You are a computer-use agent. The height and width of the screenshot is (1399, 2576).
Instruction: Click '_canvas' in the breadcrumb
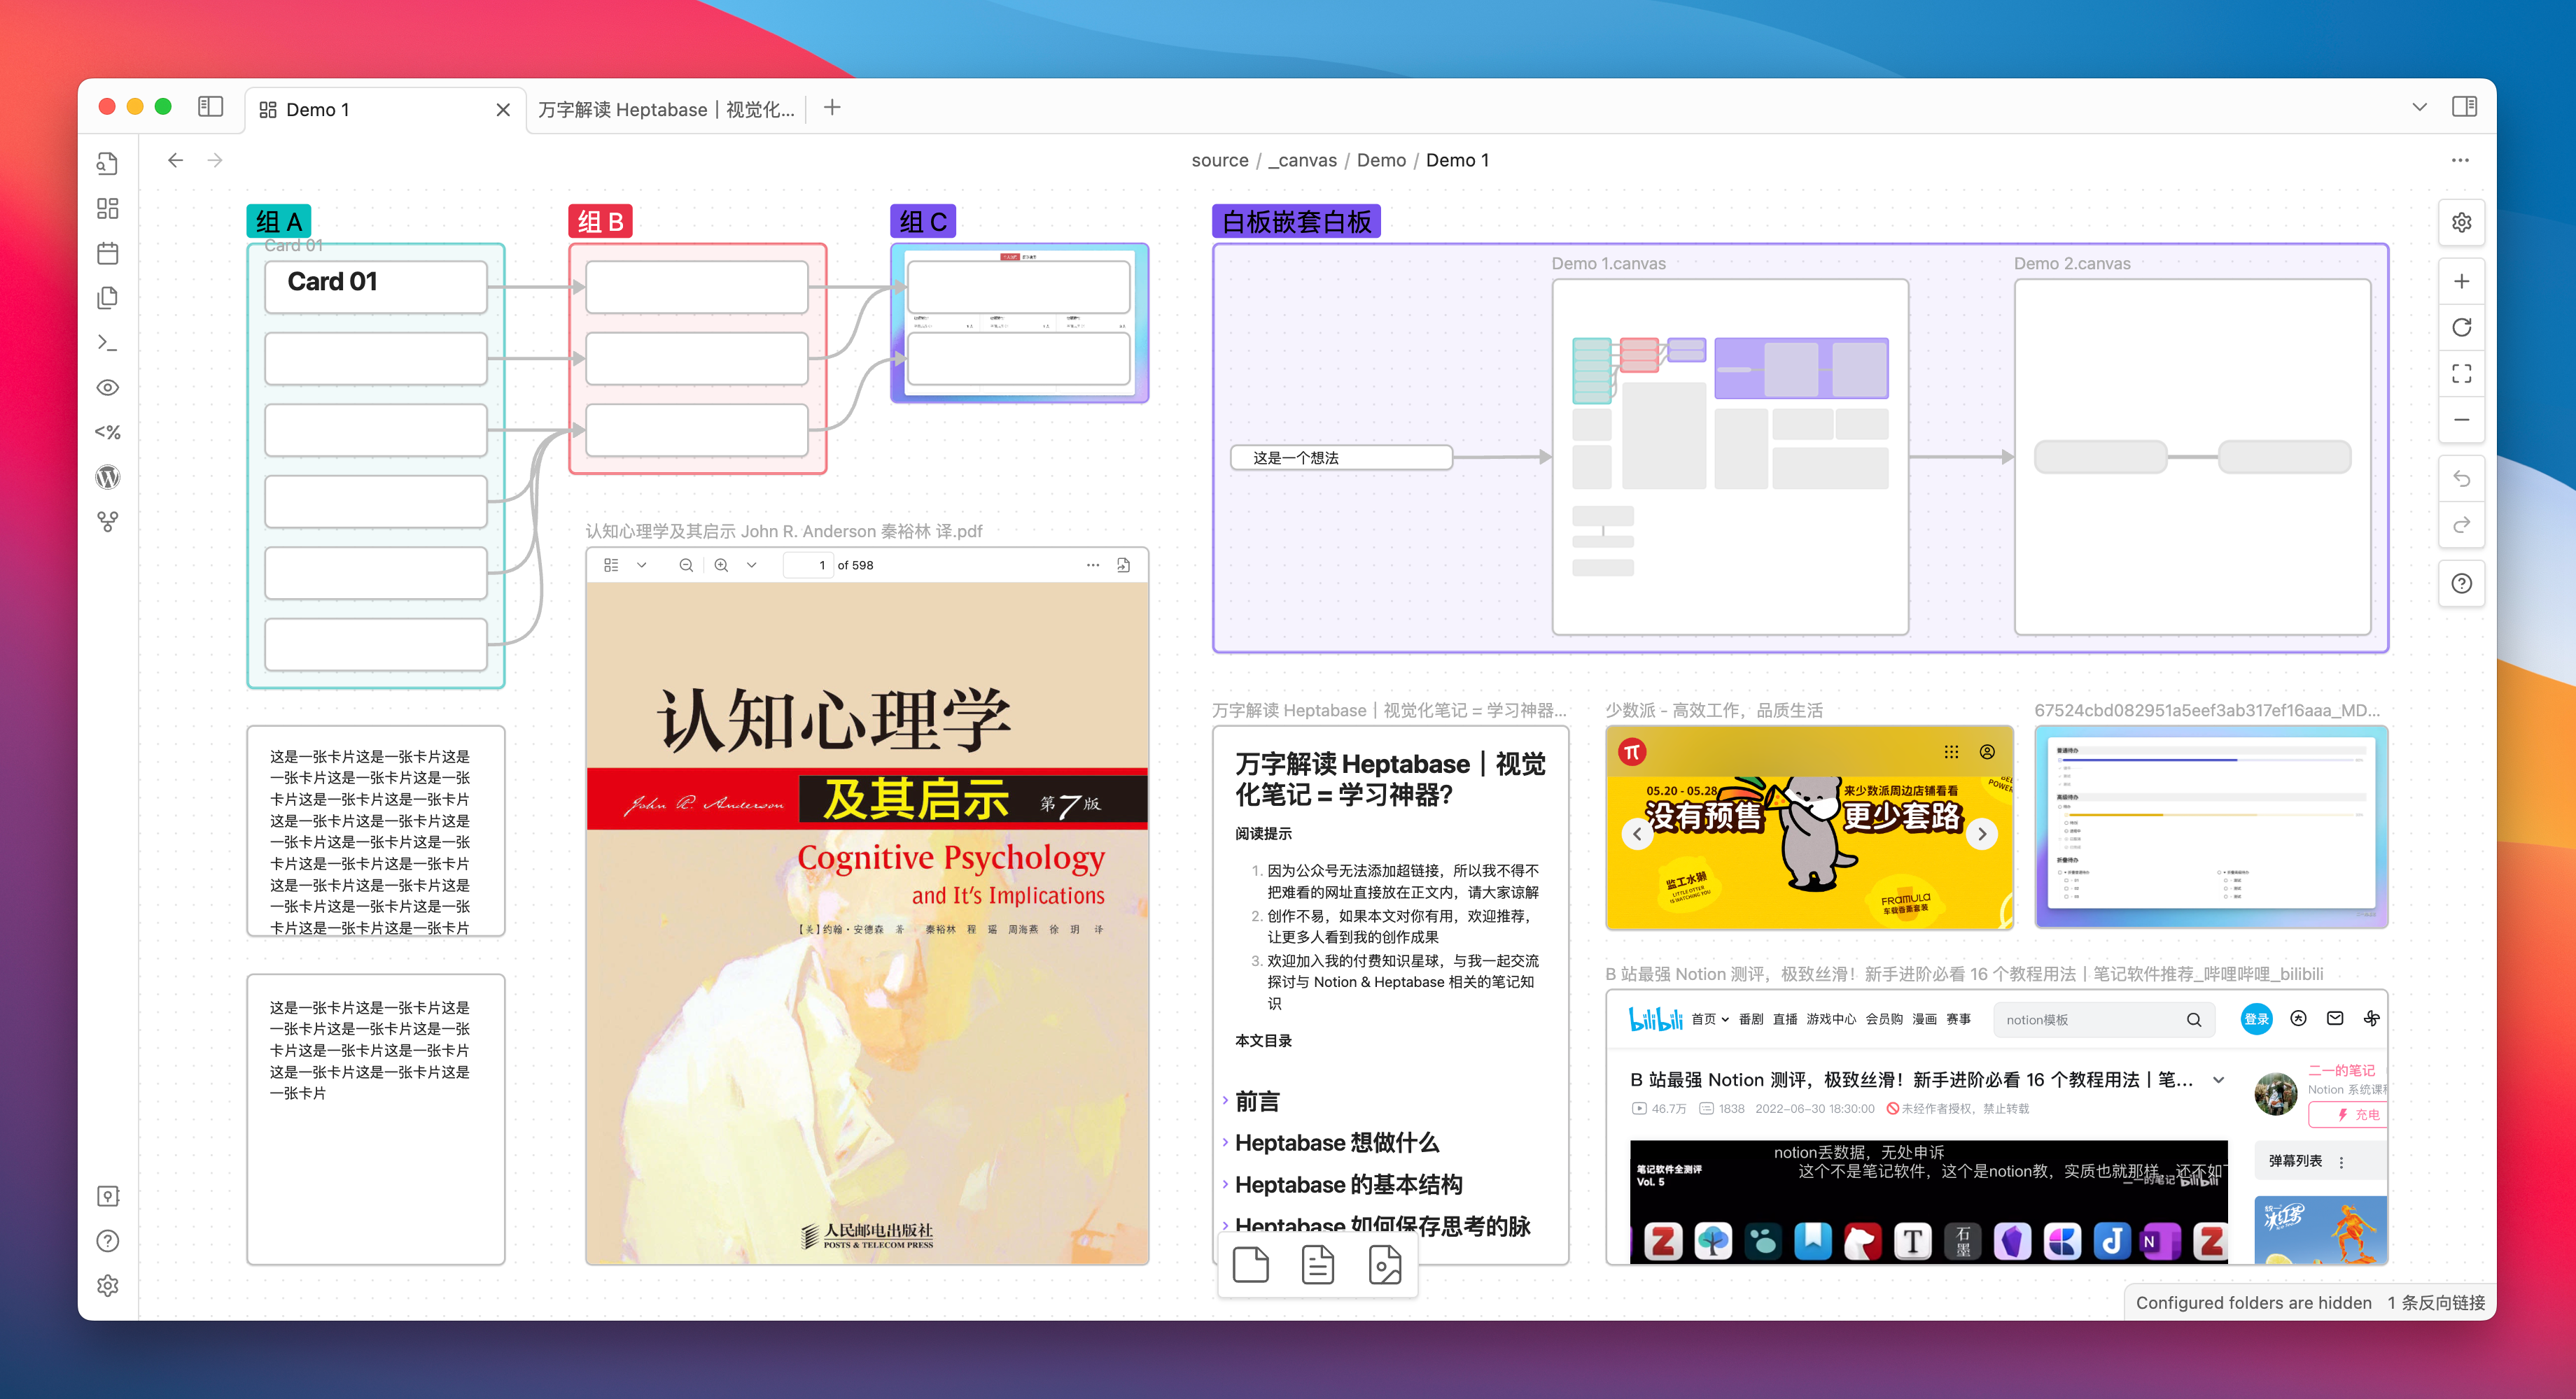[1302, 160]
